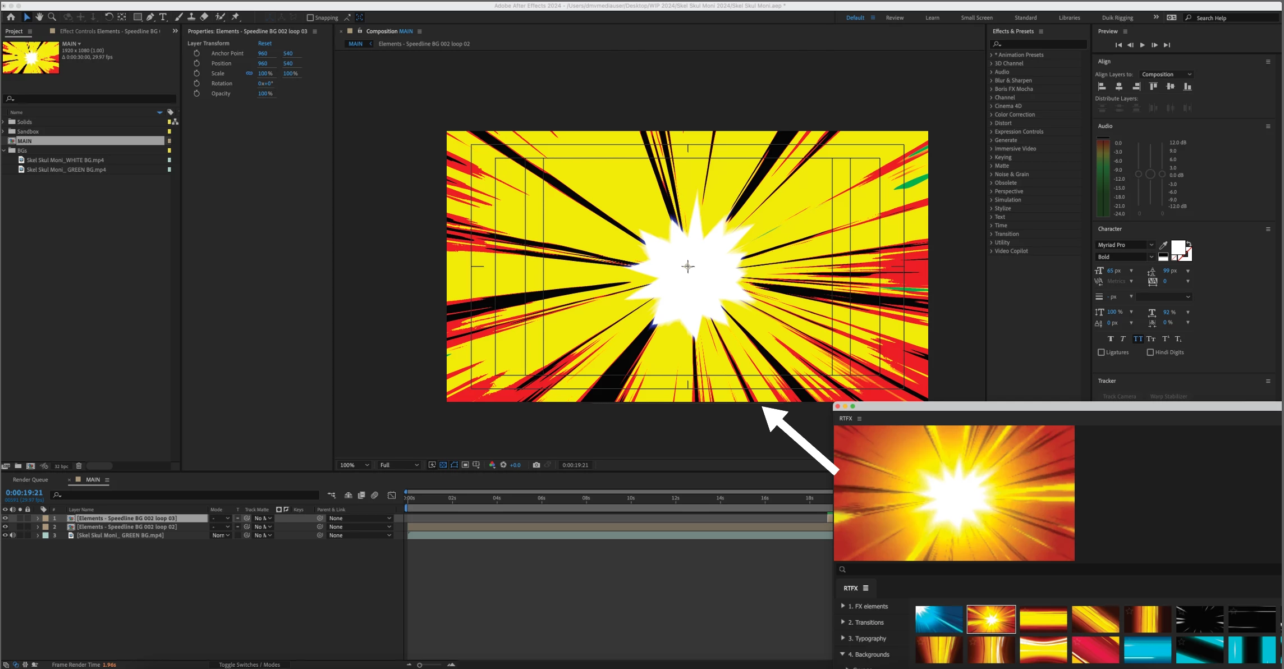Click the snapshot camera icon in viewer
The height and width of the screenshot is (669, 1284).
pos(536,465)
